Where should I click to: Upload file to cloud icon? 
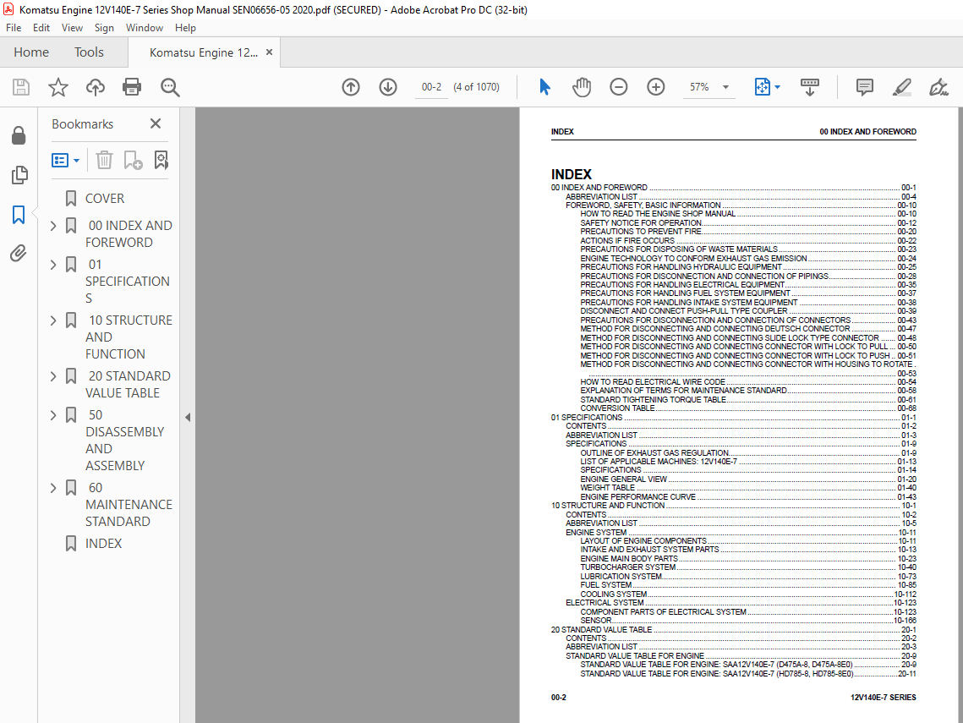[96, 87]
